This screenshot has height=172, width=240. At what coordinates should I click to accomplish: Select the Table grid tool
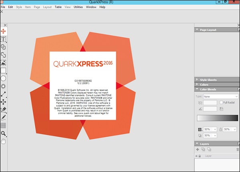(x=3, y=125)
